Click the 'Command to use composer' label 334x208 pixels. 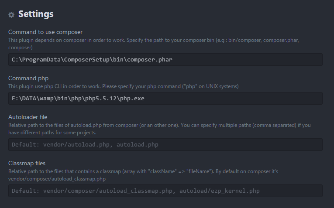(45, 32)
